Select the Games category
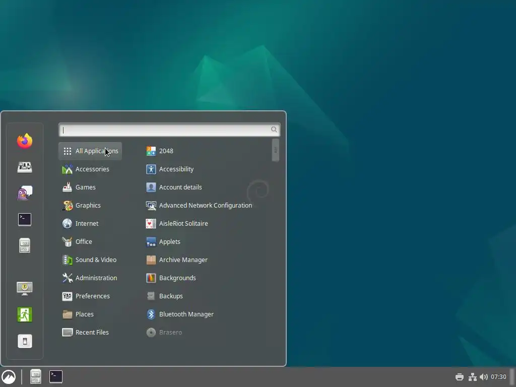Image resolution: width=516 pixels, height=387 pixels. click(x=90, y=187)
